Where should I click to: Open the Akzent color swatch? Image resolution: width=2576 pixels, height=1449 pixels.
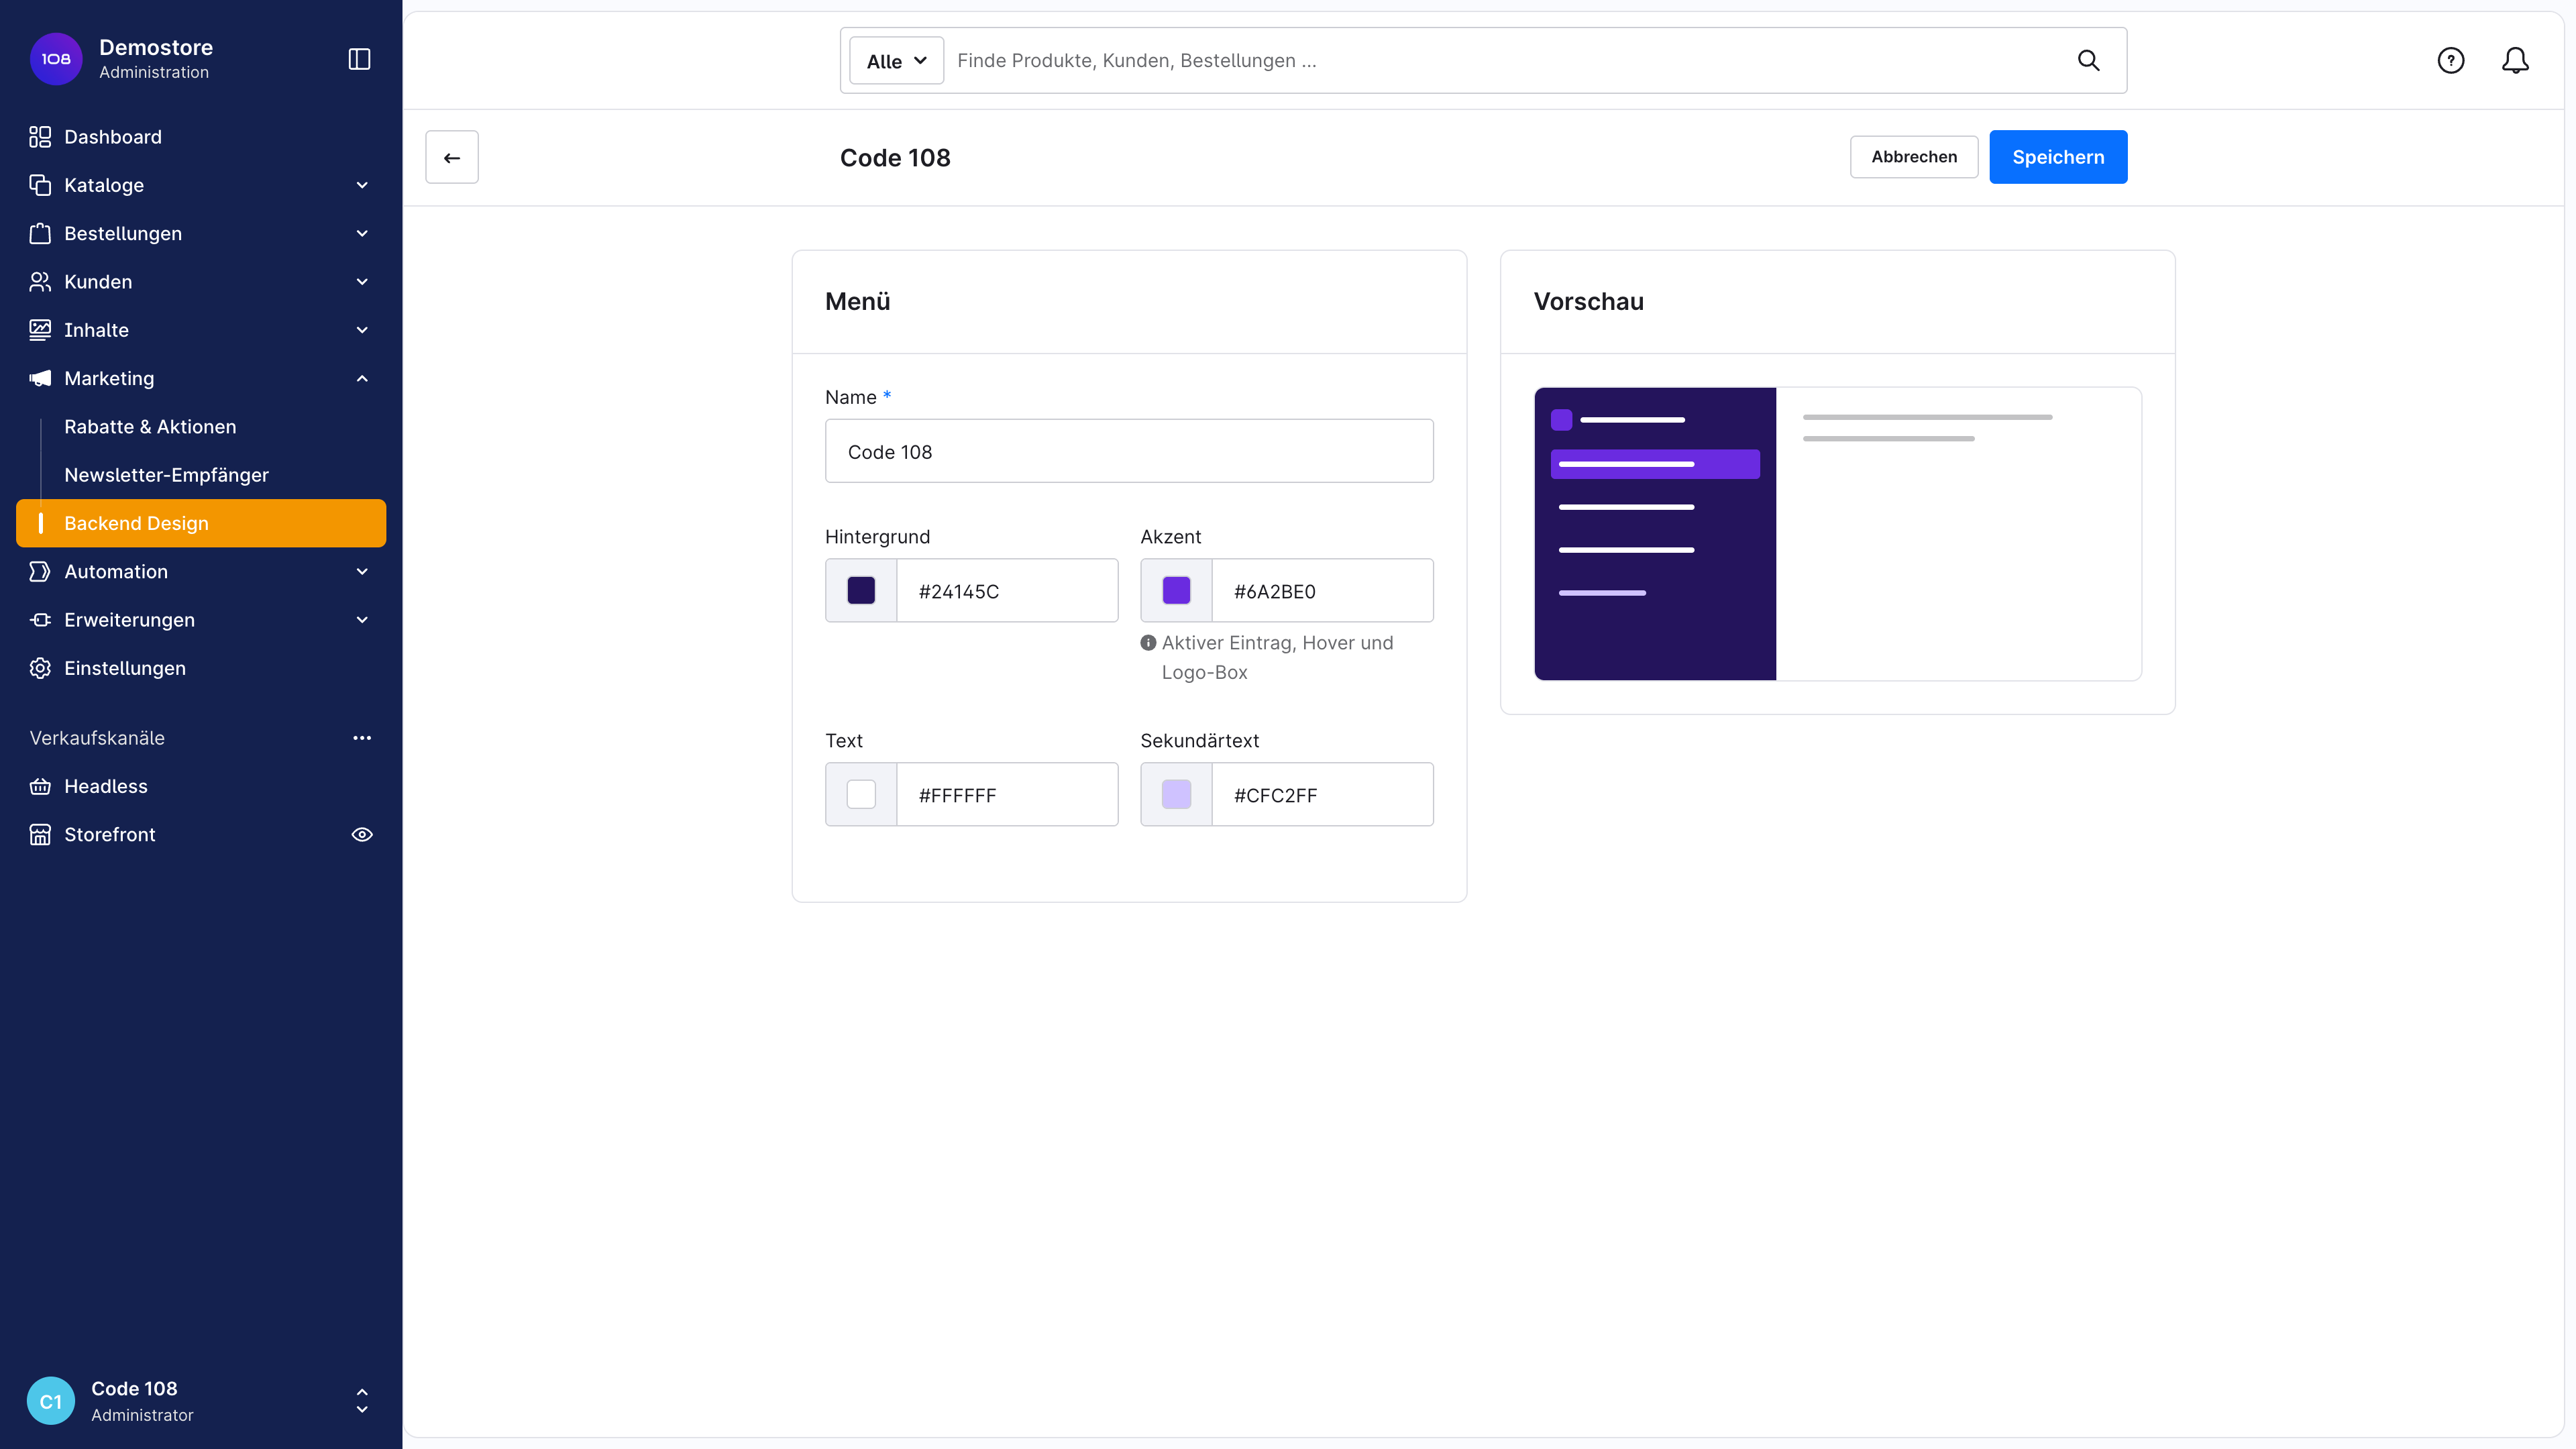pos(1176,590)
